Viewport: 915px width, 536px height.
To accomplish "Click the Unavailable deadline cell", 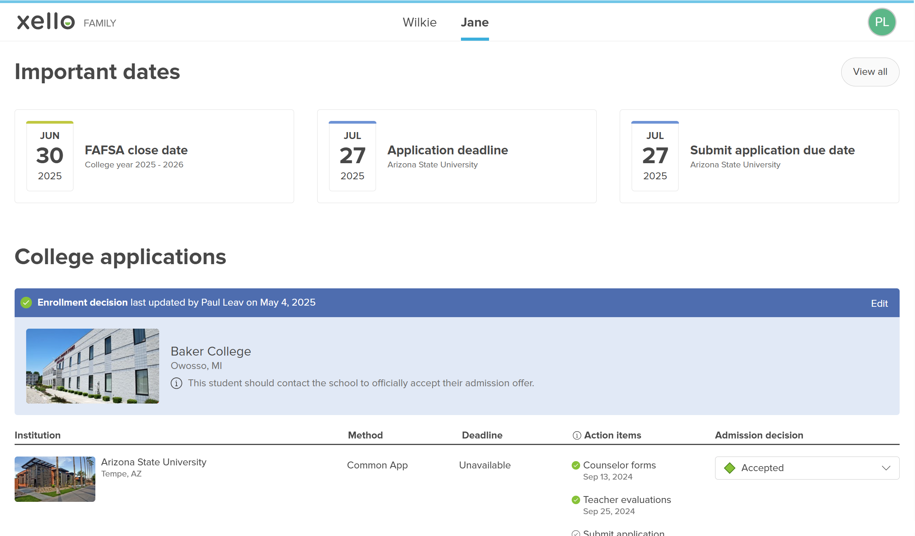I will click(485, 465).
